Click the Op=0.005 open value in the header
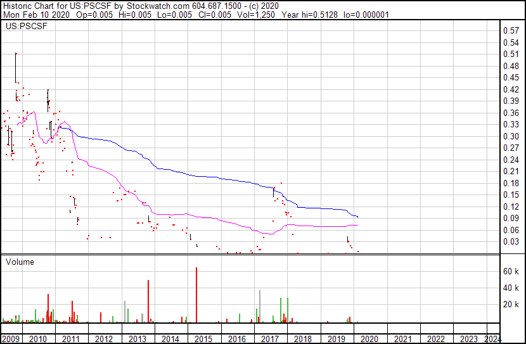Screen dimensions: 526x344 94,15
